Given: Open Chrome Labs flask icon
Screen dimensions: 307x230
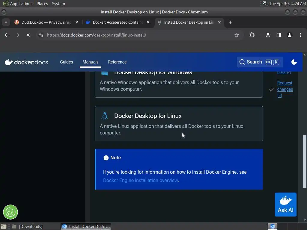Looking at the screenshot, I should point(268,35).
